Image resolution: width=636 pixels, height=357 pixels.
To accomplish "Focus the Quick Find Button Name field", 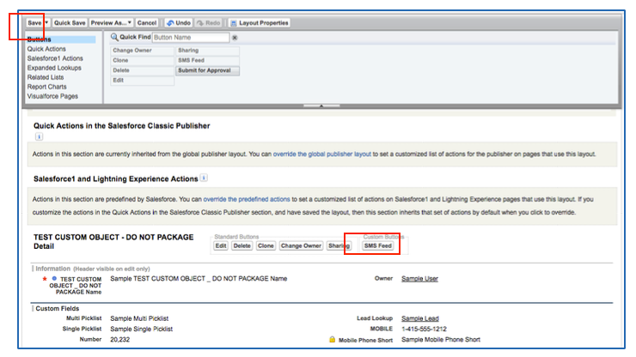I will click(191, 38).
